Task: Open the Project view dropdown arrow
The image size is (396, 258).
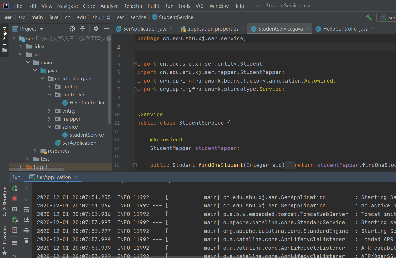Action: coord(41,29)
